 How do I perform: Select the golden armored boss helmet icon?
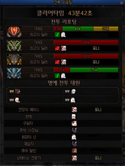pos(14,59)
